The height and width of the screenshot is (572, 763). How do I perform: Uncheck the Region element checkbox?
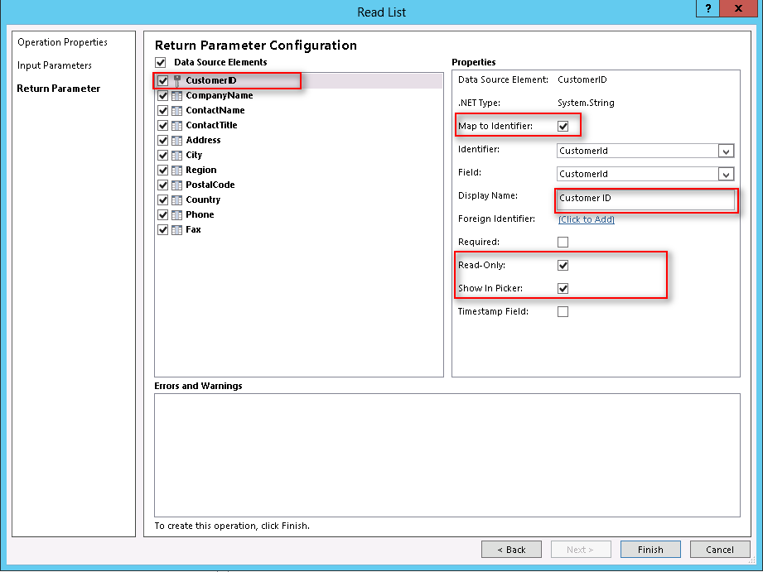163,171
